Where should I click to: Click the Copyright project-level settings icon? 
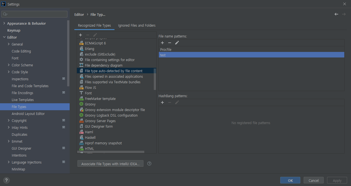tap(64, 120)
